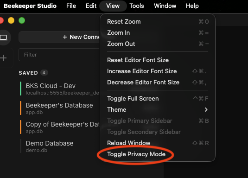248x178 pixels.
Task: Select Zoom In menu entry
Action: (x=158, y=33)
